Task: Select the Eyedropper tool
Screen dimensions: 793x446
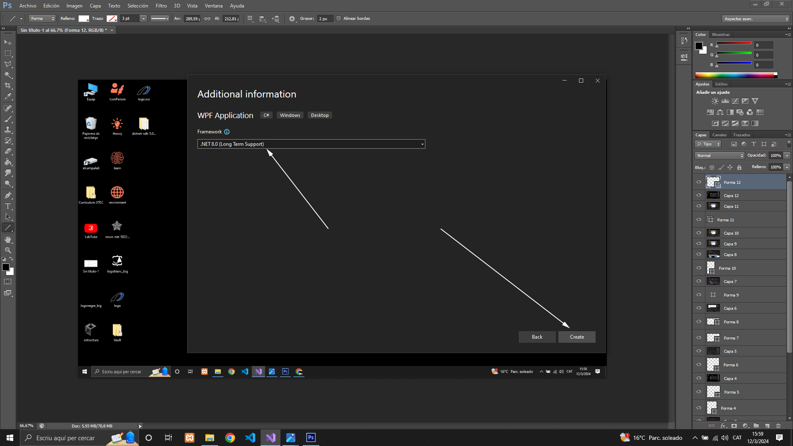Action: tap(8, 97)
